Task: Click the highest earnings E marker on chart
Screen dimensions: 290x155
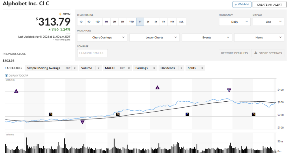Action: [157, 88]
